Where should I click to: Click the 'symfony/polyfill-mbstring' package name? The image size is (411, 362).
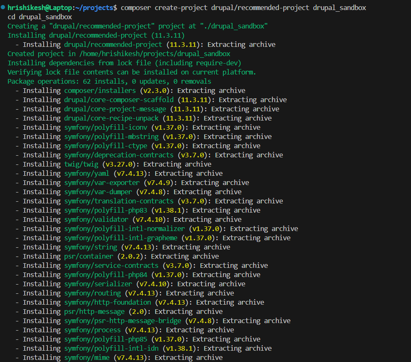pos(111,136)
